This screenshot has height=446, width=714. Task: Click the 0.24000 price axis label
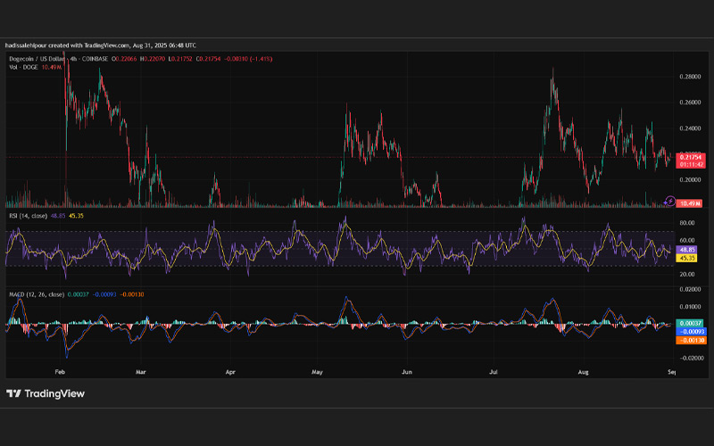tap(690, 128)
